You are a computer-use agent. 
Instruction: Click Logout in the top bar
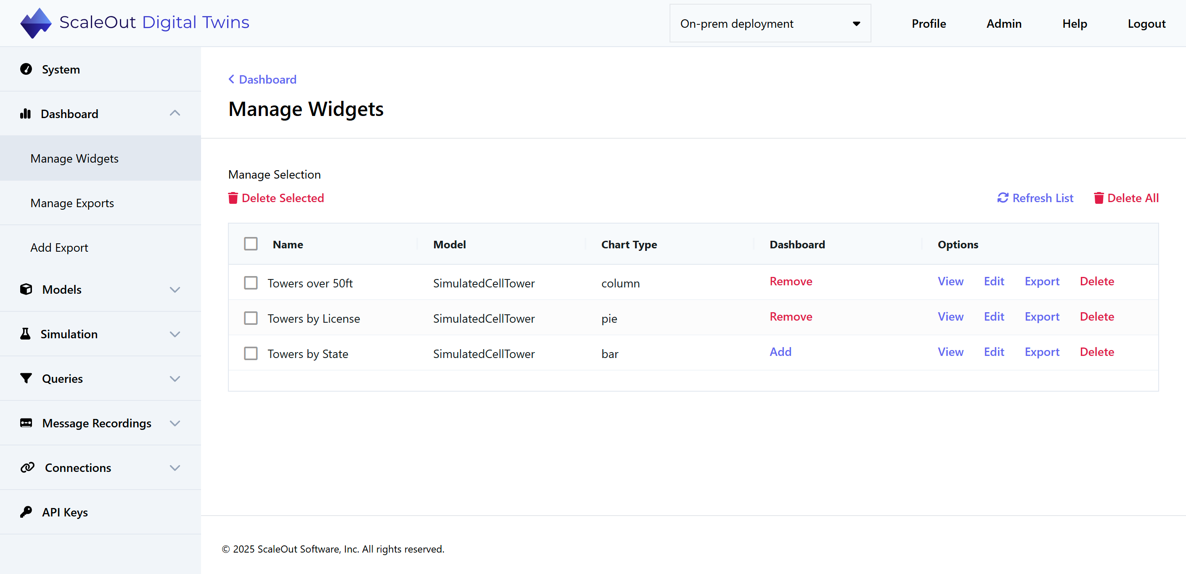point(1146,24)
